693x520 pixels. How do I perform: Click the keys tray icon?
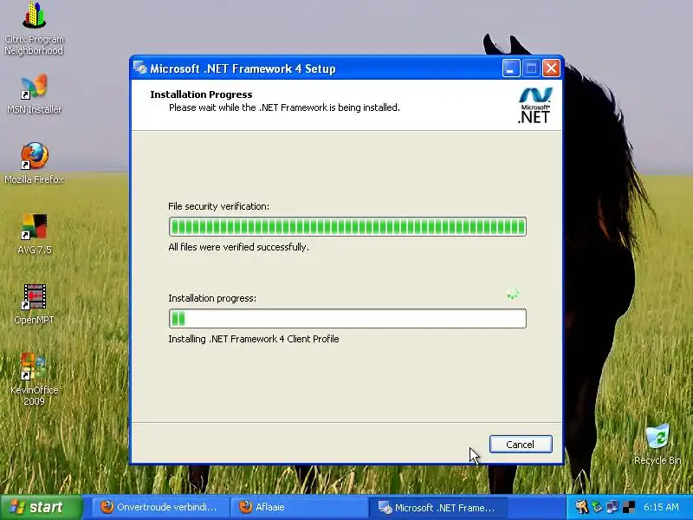coord(581,507)
